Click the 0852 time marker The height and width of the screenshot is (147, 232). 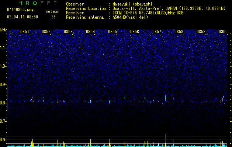[x=46, y=32]
